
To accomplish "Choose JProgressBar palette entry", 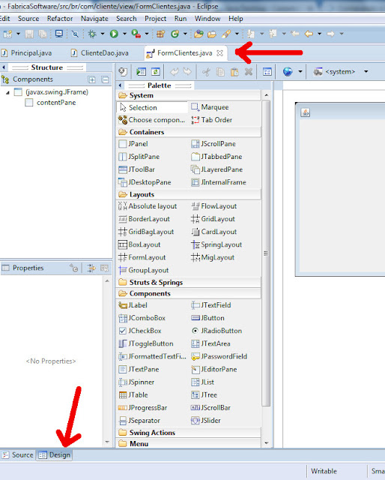I will (143, 408).
